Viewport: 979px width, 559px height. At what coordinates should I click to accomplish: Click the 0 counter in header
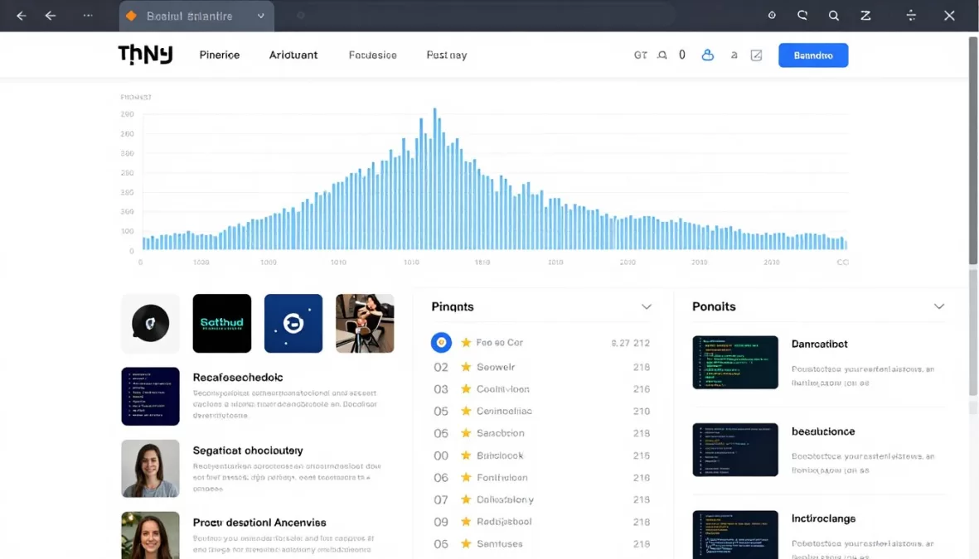[681, 55]
